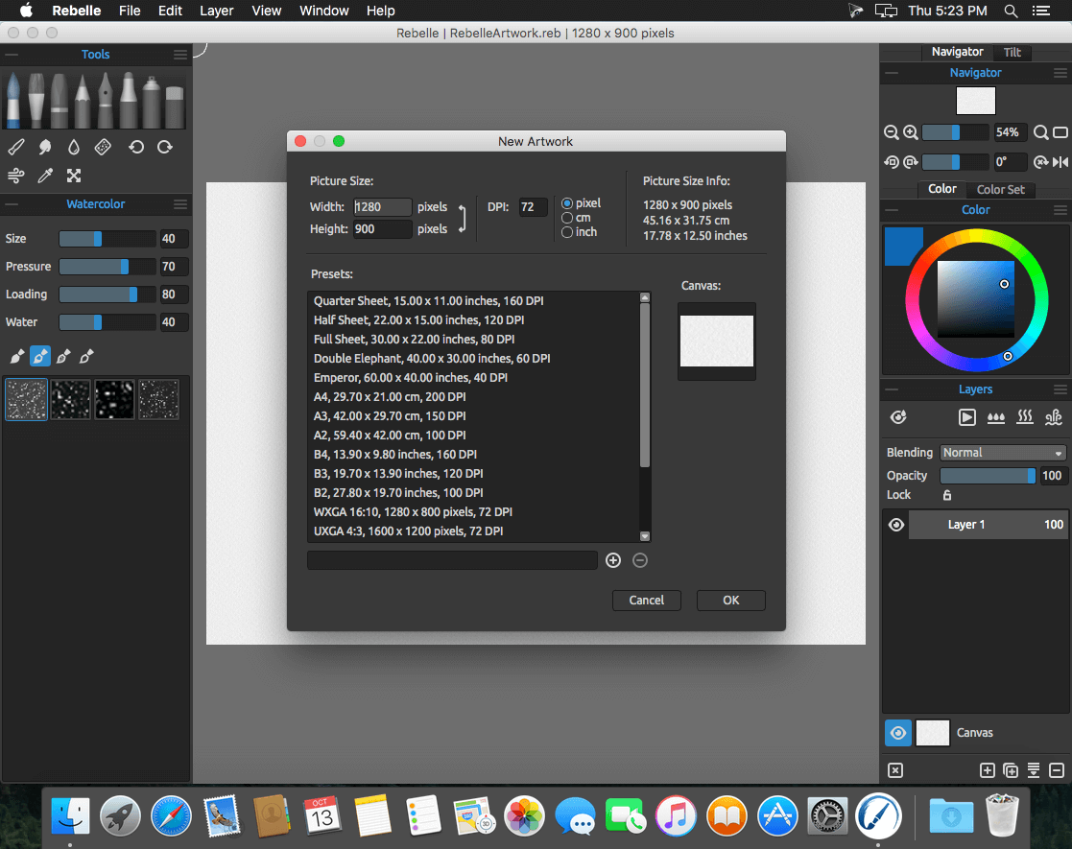1072x849 pixels.
Task: Add a new layer in Layers panel
Action: (988, 770)
